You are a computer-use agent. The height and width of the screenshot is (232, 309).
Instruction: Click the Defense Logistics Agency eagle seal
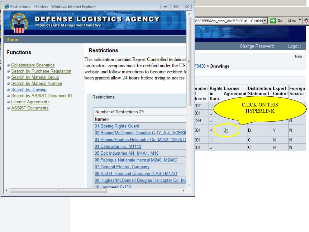19,23
